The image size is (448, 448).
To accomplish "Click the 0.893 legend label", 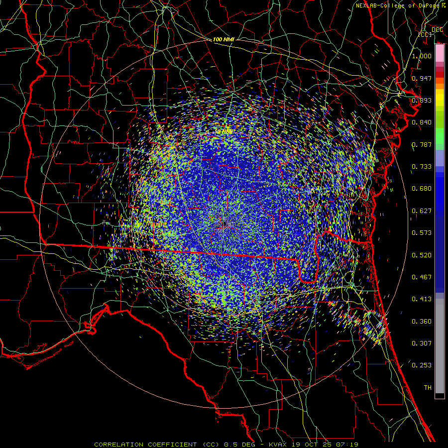I will [422, 100].
